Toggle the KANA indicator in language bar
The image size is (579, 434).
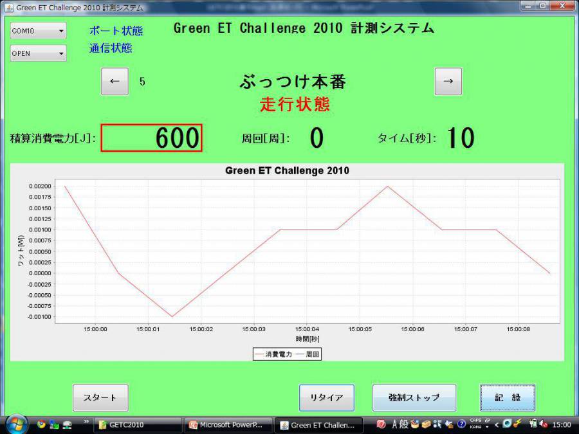[x=475, y=427]
